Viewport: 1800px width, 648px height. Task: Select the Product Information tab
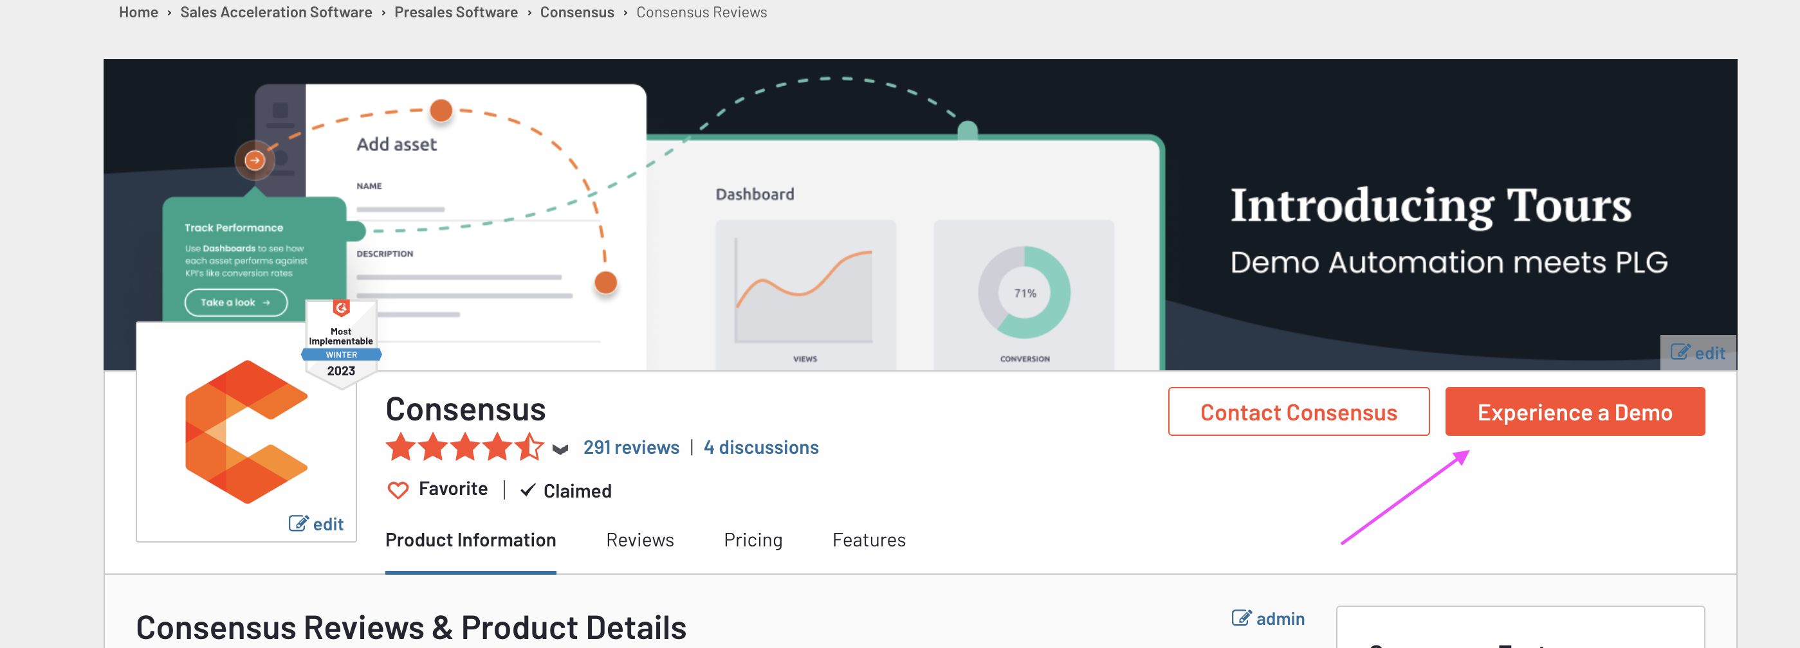(470, 540)
